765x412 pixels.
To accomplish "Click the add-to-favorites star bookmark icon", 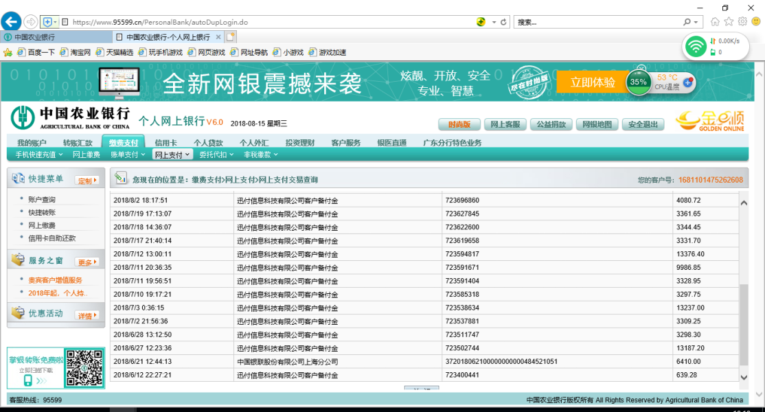I will [8, 52].
